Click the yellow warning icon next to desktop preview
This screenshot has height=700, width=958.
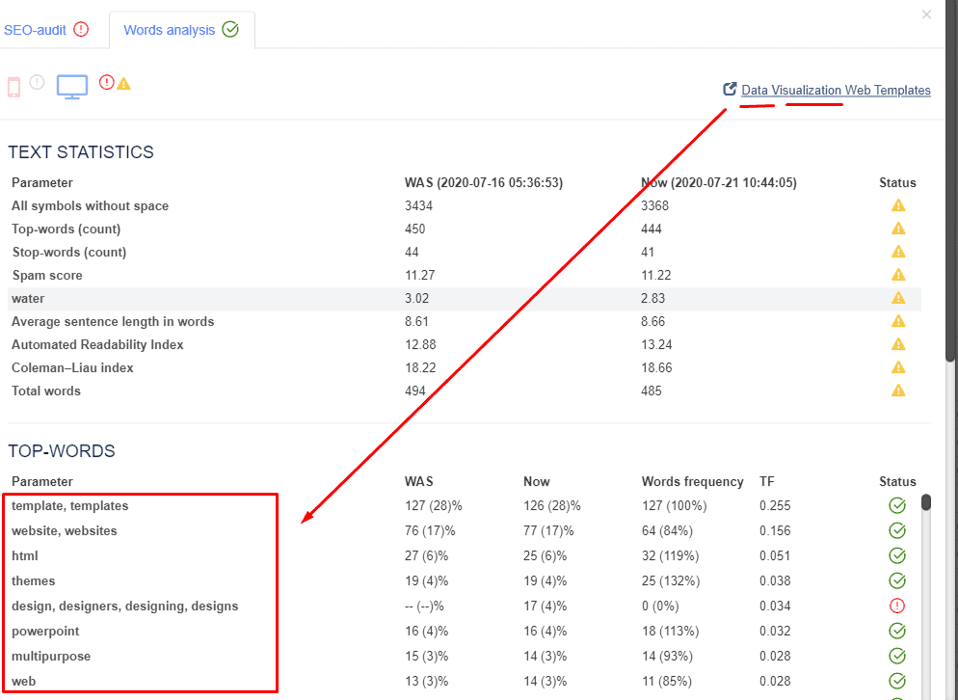(122, 85)
